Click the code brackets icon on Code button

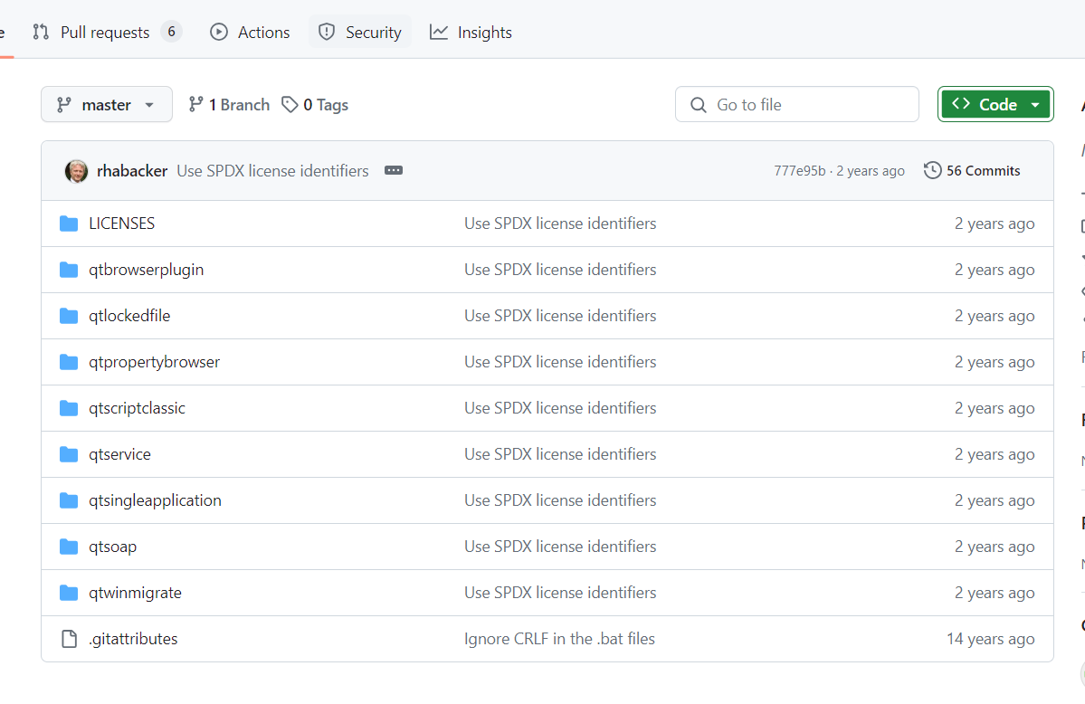(960, 104)
